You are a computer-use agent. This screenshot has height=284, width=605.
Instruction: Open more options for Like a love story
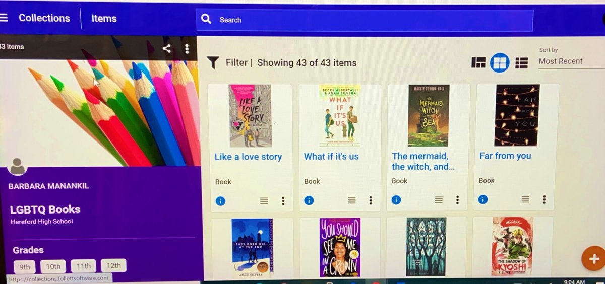click(x=283, y=201)
